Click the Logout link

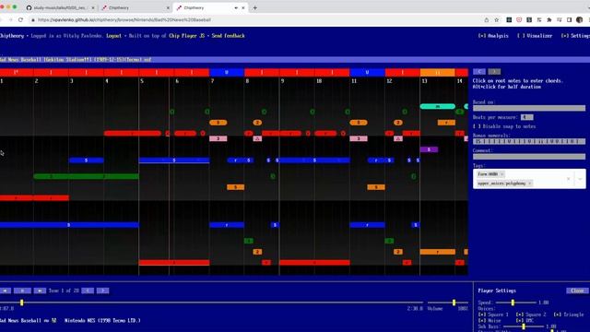pyautogui.click(x=113, y=36)
